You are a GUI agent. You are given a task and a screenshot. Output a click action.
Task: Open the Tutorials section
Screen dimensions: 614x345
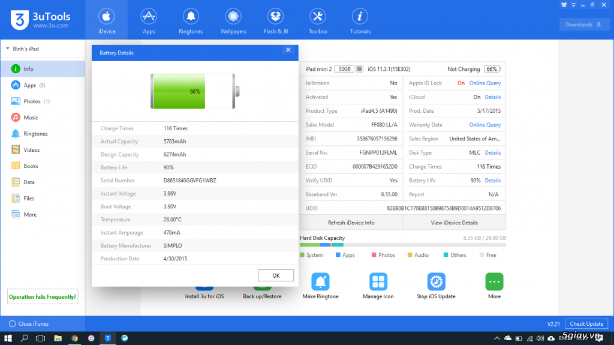pos(360,21)
